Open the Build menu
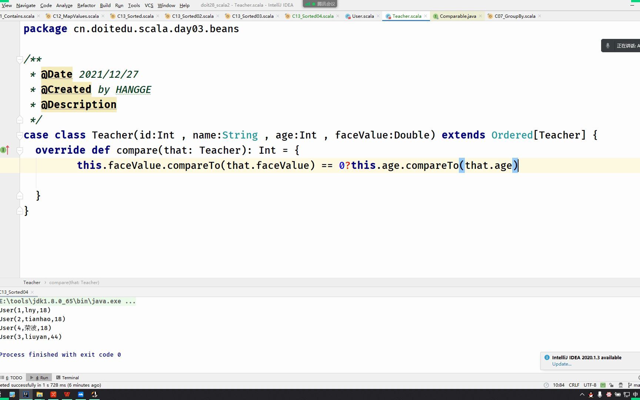 (x=105, y=5)
